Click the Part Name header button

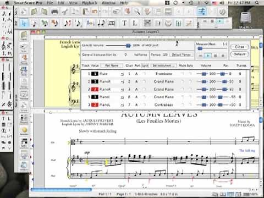(x=112, y=65)
